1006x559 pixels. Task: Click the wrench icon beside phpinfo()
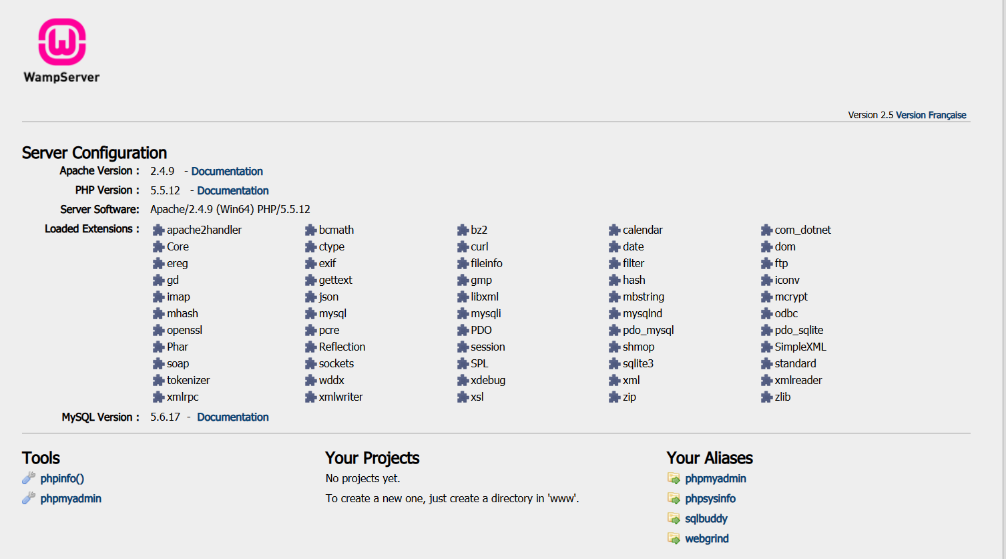[29, 478]
